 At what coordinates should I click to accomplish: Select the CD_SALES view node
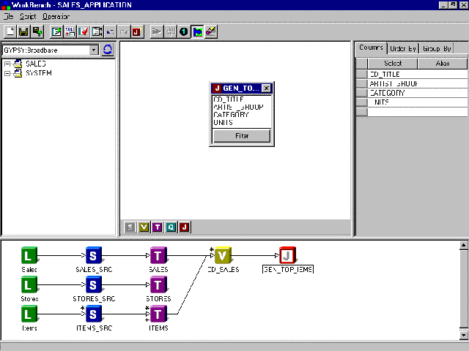pyautogui.click(x=224, y=255)
